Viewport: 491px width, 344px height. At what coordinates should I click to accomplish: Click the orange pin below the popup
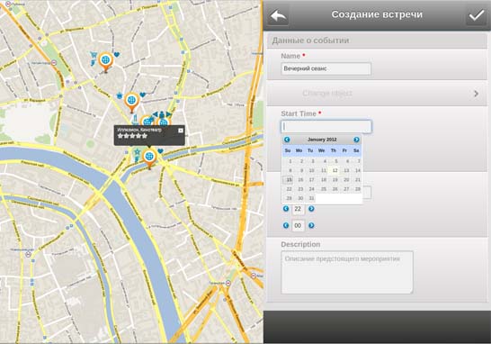[149, 158]
